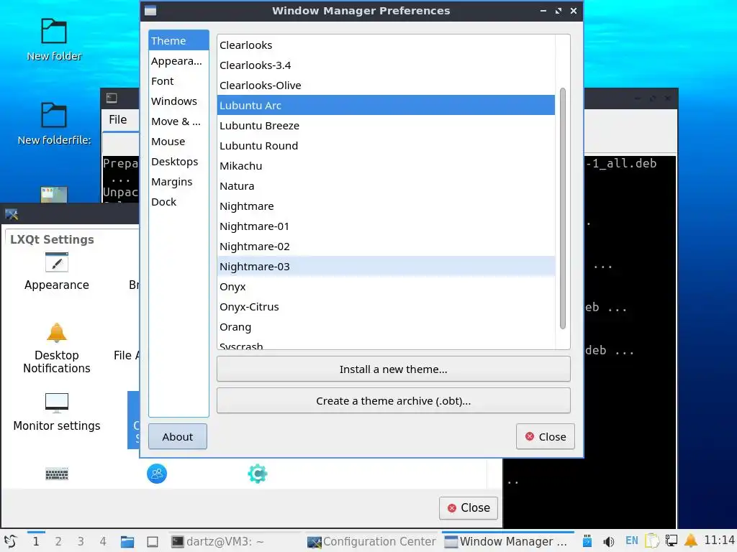The image size is (737, 552).
Task: Click the EN keyboard layout indicator
Action: pyautogui.click(x=632, y=540)
